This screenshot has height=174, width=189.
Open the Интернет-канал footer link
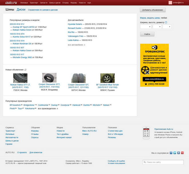coord(64,137)
